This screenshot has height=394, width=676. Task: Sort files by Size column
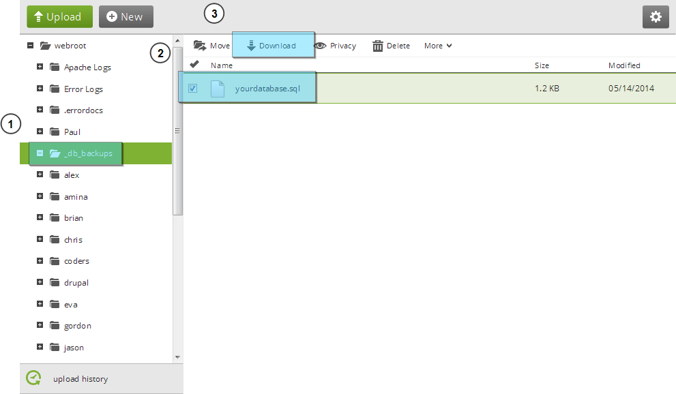coord(542,65)
